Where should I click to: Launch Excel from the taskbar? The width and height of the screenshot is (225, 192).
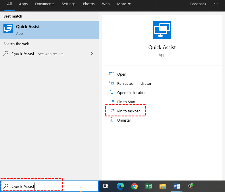pos(148,186)
